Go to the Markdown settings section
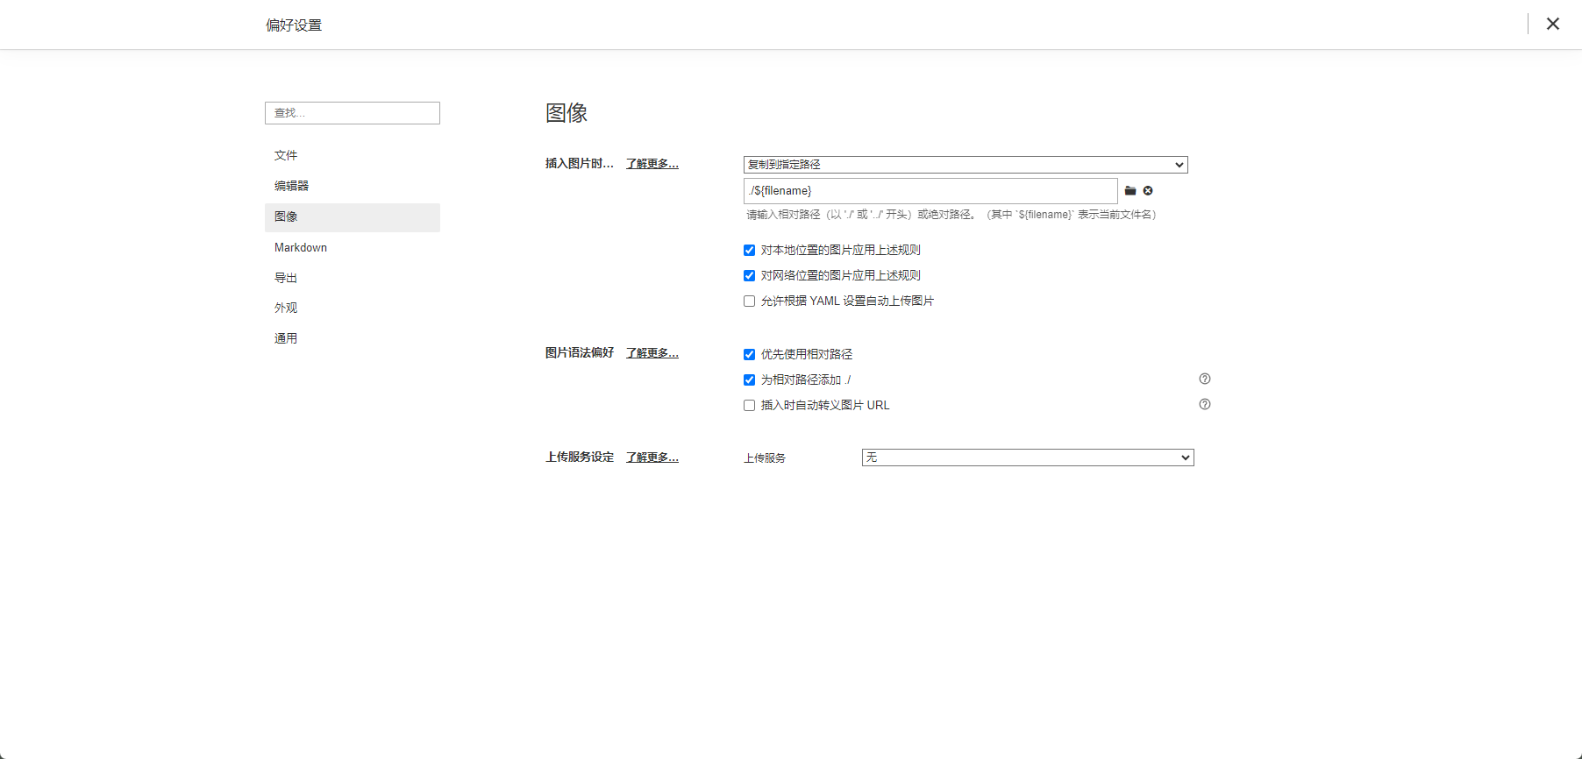 tap(301, 247)
